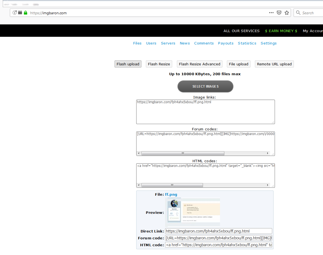Screen dimensions: 323x255
Task: Open the Files admin menu link
Action: 137,43
